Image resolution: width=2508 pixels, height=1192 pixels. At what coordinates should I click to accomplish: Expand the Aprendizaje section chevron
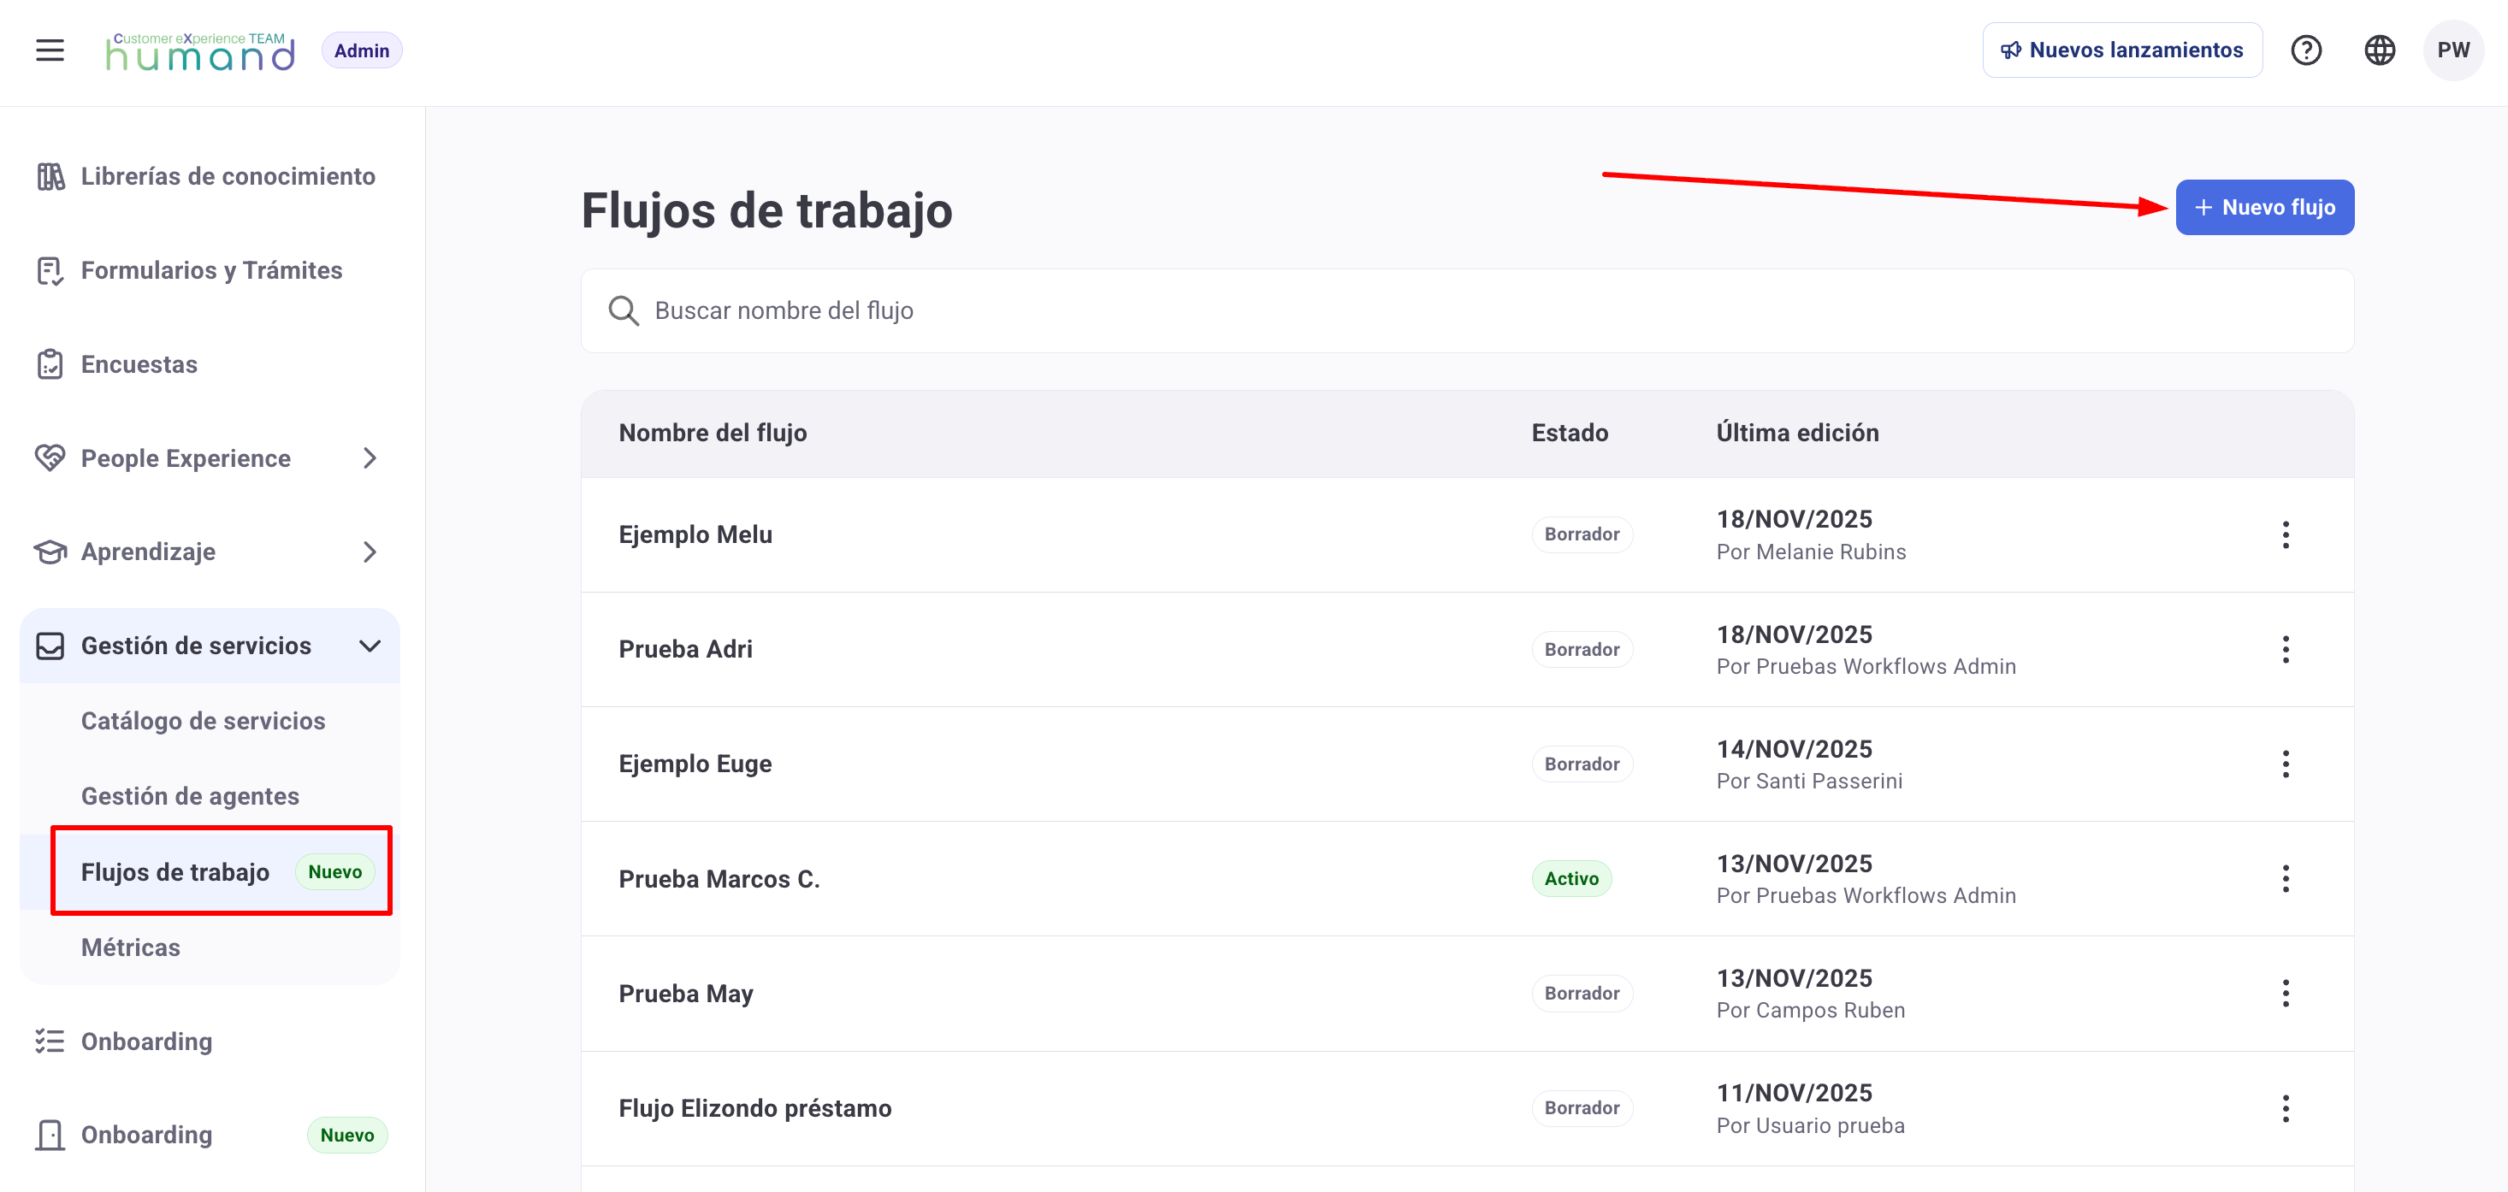(x=369, y=552)
